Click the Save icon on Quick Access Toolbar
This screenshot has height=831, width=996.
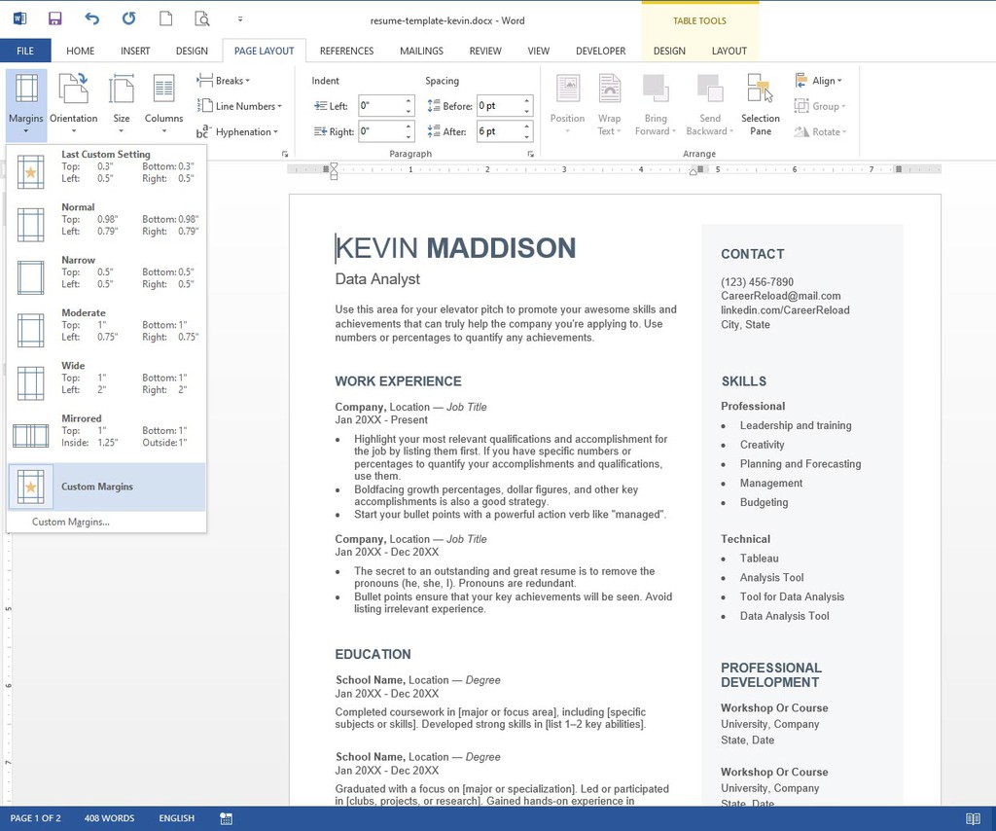tap(54, 18)
